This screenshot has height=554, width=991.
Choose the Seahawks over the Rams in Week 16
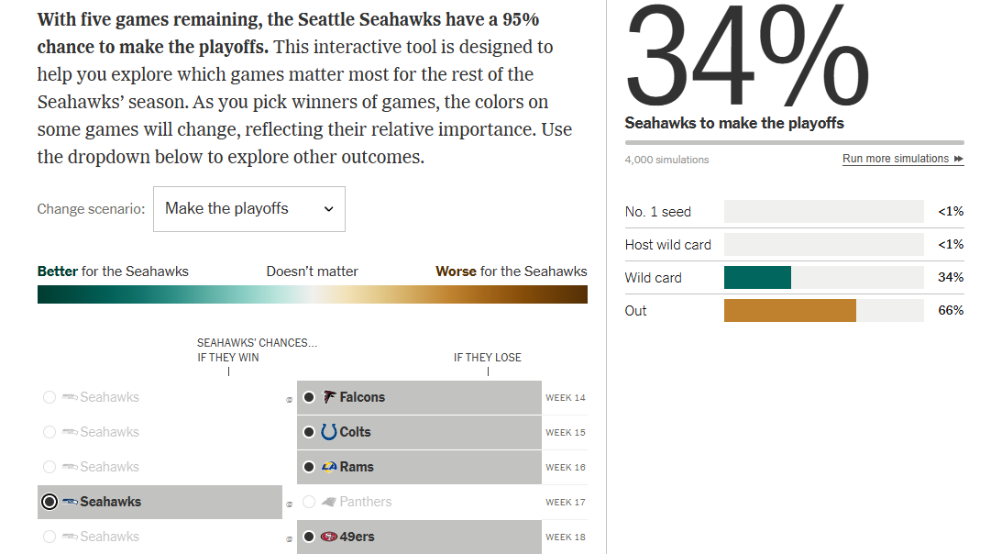point(50,467)
